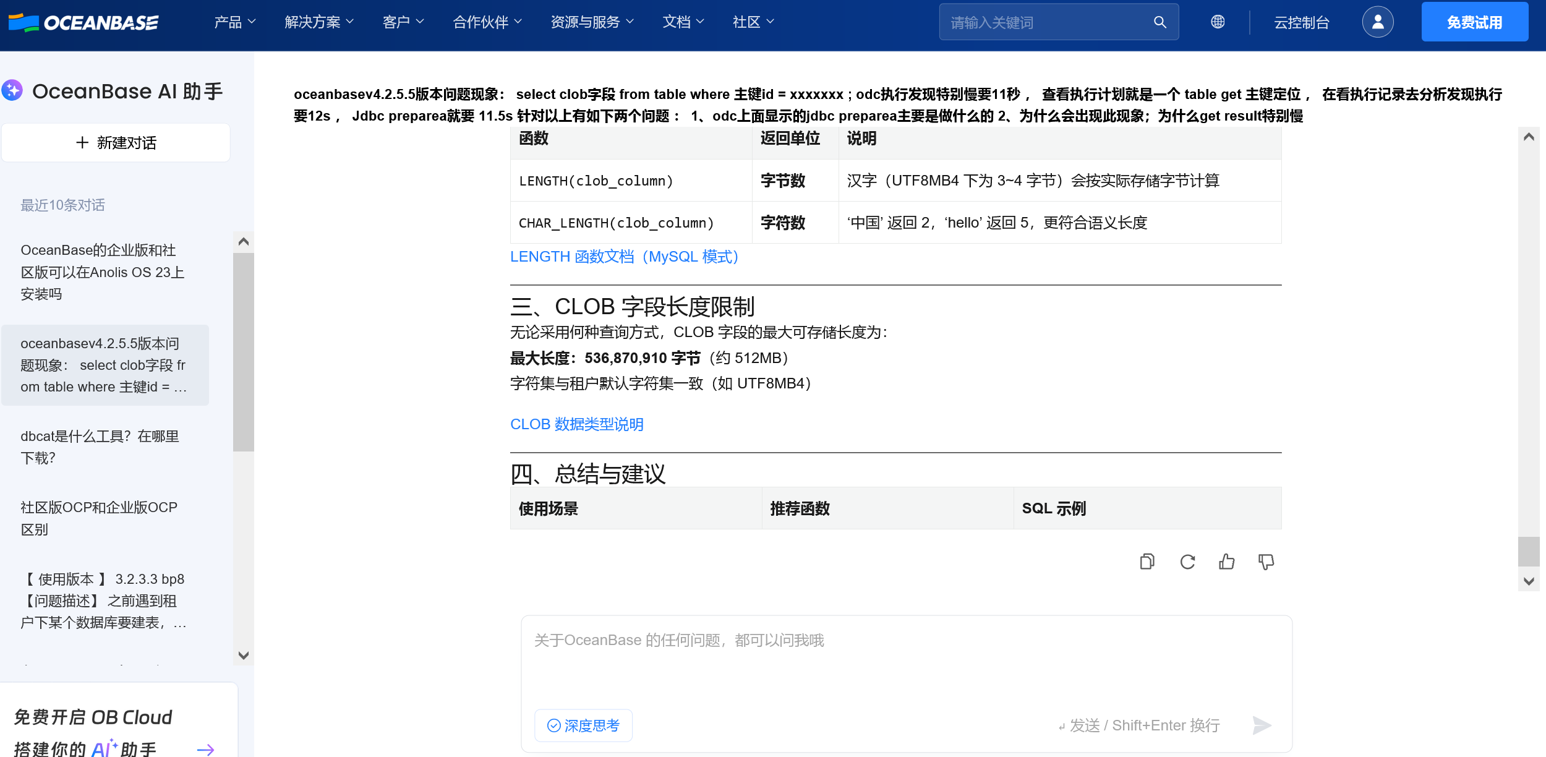Click the thumbs down feedback icon
Image resolution: width=1546 pixels, height=757 pixels.
pyautogui.click(x=1266, y=562)
